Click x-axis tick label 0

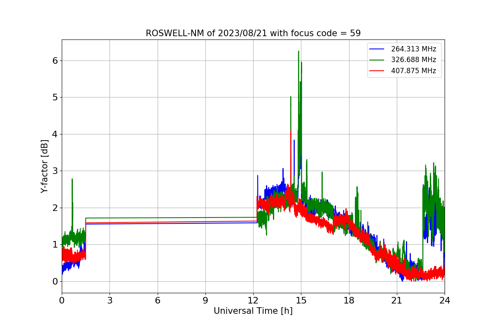coord(62,300)
